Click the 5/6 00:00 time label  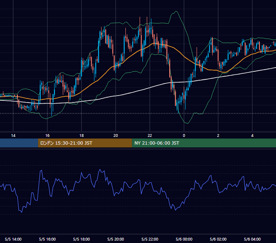[x=184, y=239]
